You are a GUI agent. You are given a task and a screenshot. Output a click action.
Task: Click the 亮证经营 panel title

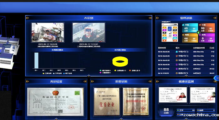[x=56, y=81]
